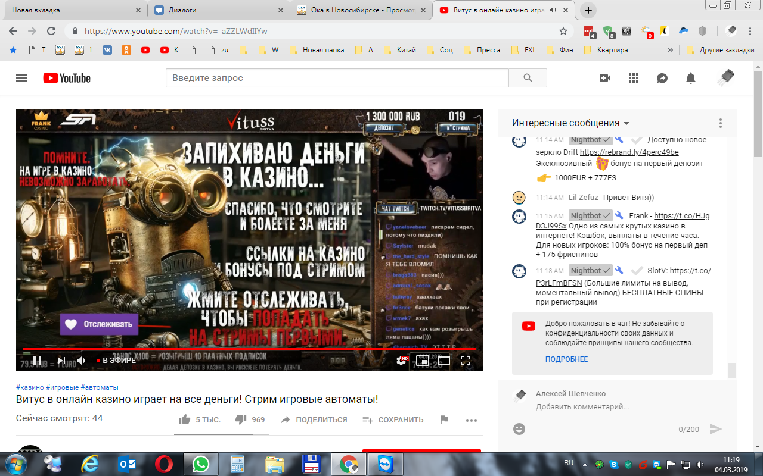Viewport: 763px width, 476px height.
Task: Open the YouTube apps grid
Action: [634, 78]
